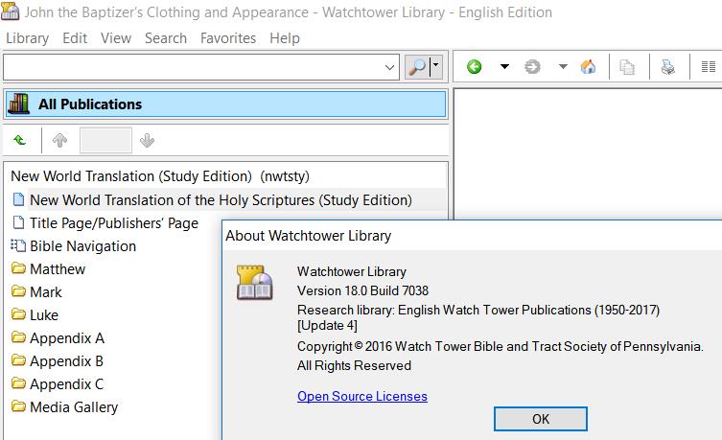The width and height of the screenshot is (722, 440).
Task: Open the Library menu
Action: [27, 38]
